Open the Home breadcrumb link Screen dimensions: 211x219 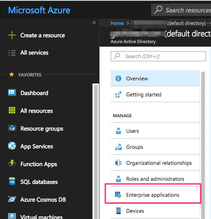(117, 23)
